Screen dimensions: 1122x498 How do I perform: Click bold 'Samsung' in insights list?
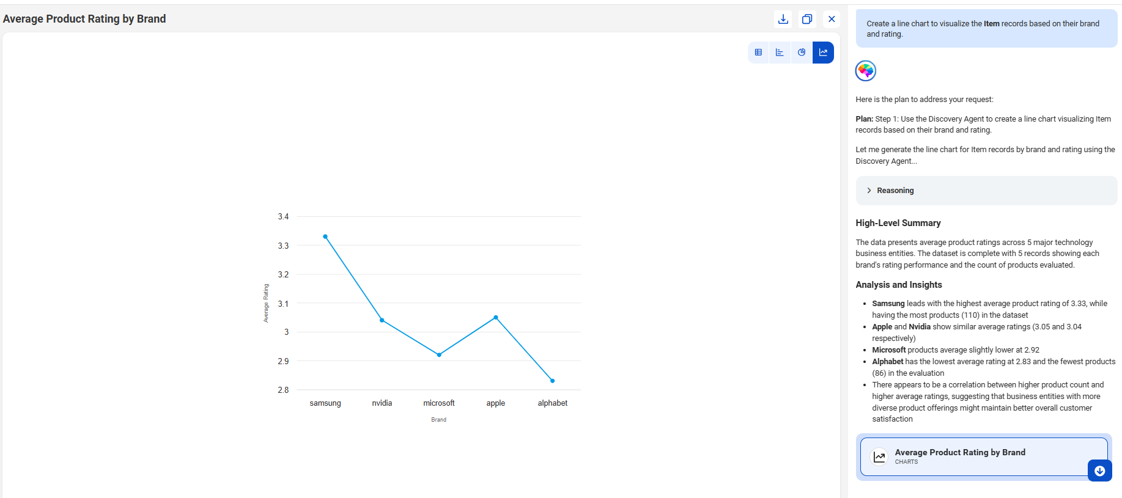(888, 304)
